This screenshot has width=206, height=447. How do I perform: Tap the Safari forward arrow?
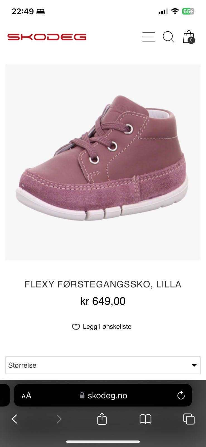click(59, 419)
